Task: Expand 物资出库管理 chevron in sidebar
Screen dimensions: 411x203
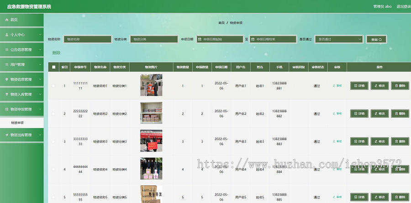Action: (40, 135)
